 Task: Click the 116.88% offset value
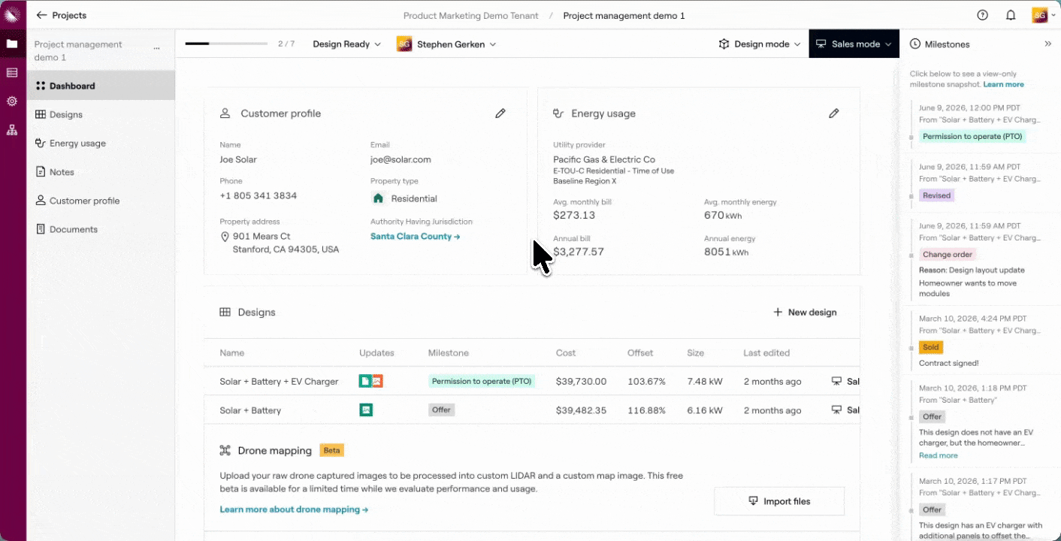(646, 410)
